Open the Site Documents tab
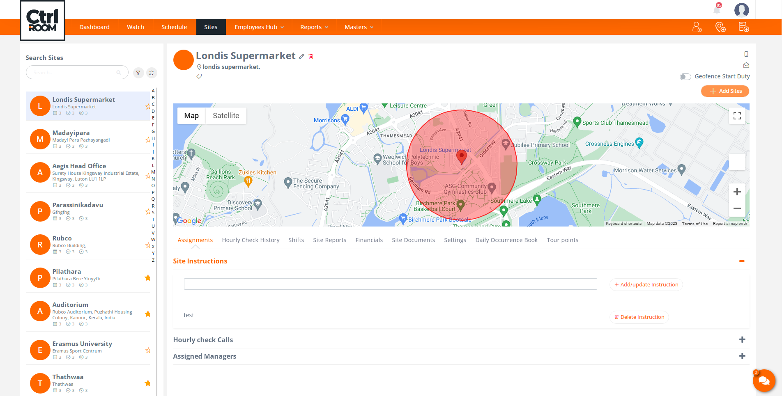The width and height of the screenshot is (782, 396). coord(413,240)
